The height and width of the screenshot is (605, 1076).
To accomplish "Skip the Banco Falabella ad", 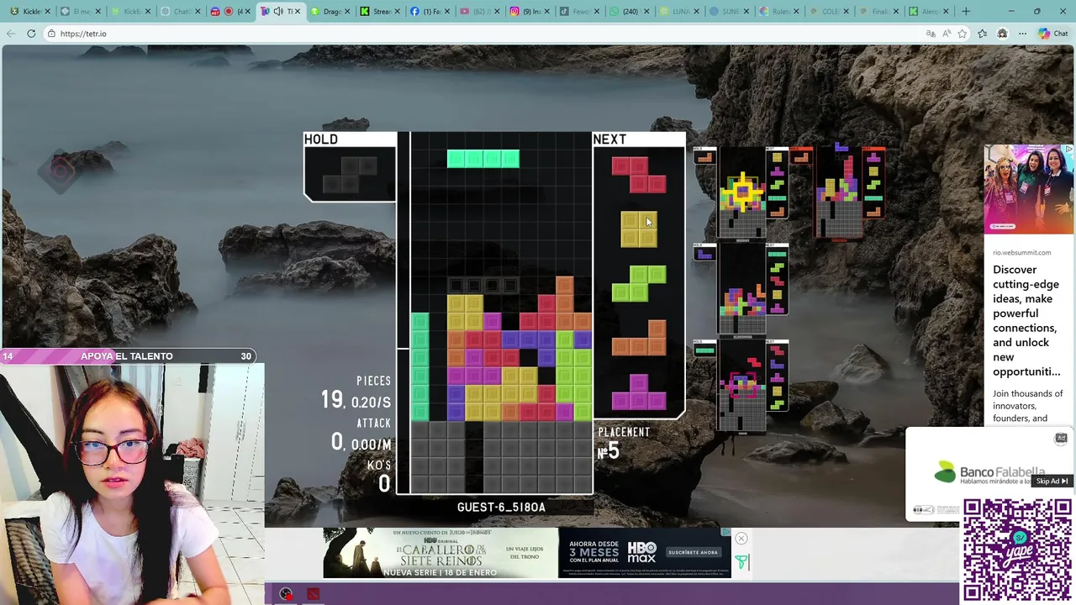I will (x=1051, y=481).
